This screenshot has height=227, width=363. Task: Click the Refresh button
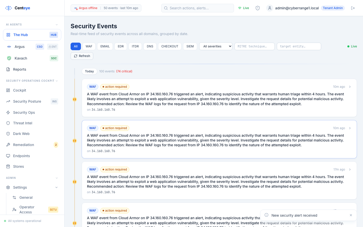click(82, 56)
